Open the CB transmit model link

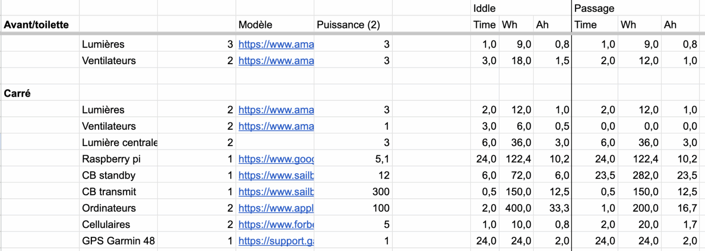pos(276,192)
